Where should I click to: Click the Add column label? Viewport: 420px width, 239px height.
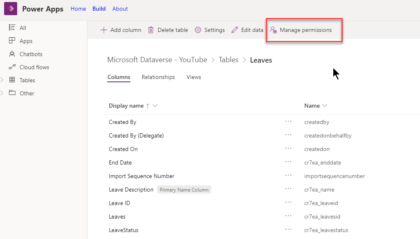tap(126, 30)
